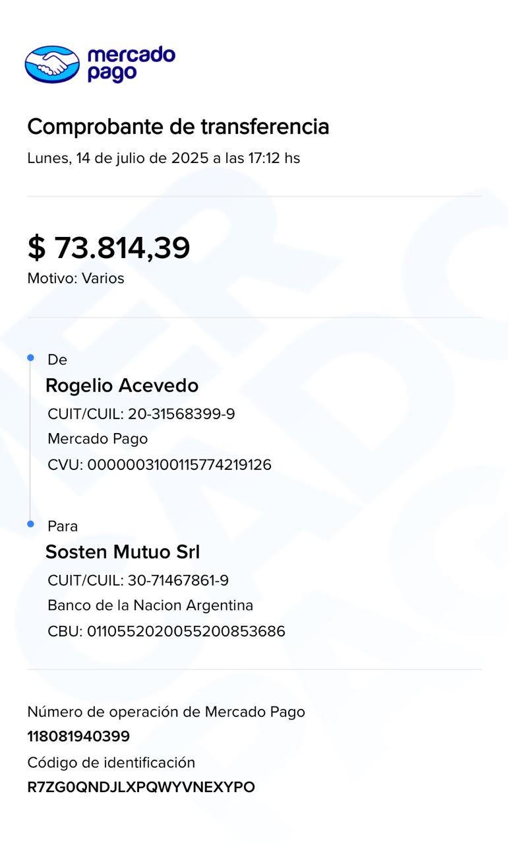Screen dimensions: 509x845
Task: Click the Mercado Pago handshake logo
Action: click(x=52, y=64)
